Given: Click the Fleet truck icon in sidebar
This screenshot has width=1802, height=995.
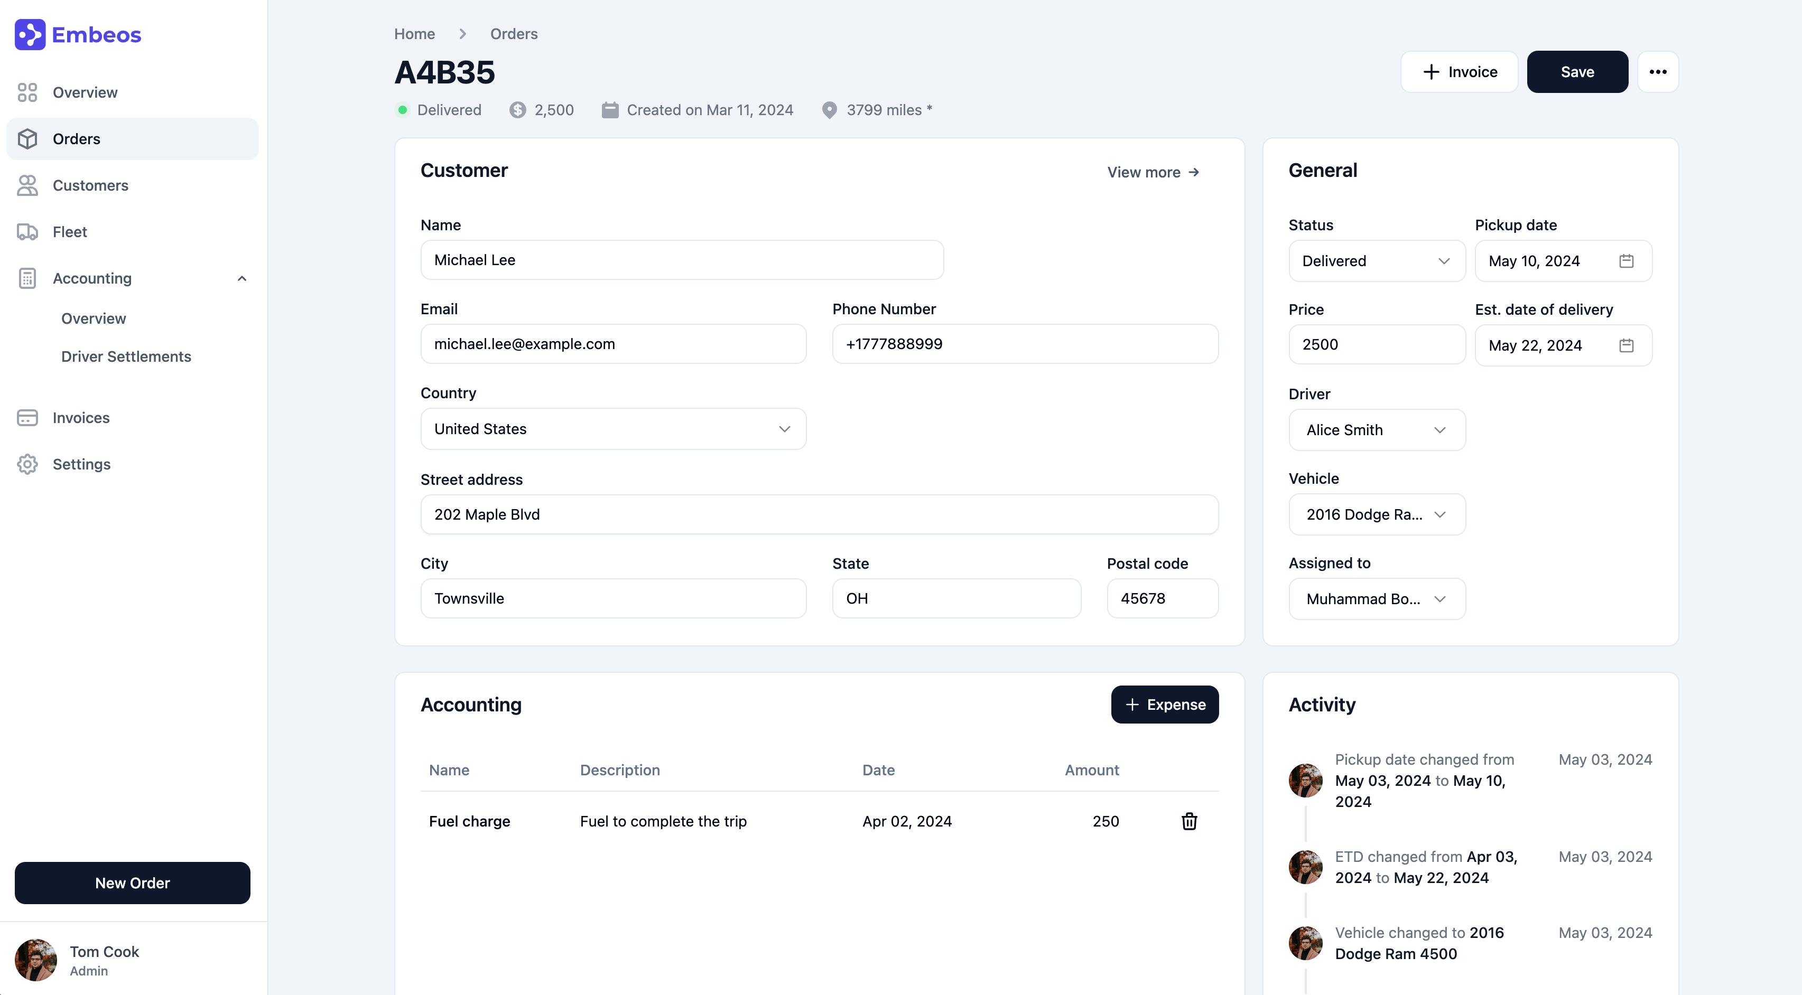Looking at the screenshot, I should 27,232.
